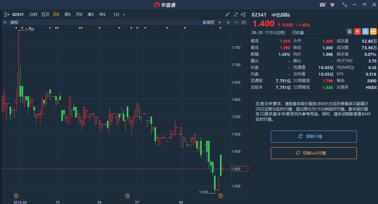
Task: Open the 前复权 adjustment dropdown
Action: (212, 22)
